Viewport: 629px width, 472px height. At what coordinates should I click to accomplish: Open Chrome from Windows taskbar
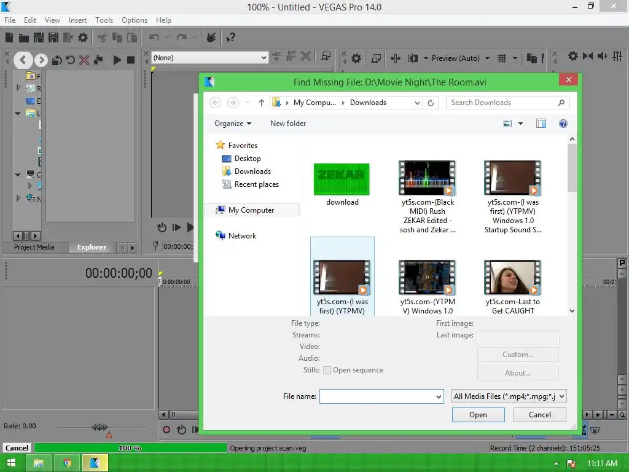coord(67,463)
